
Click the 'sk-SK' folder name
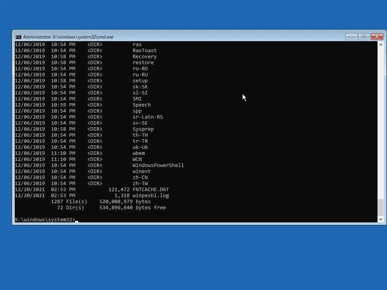(x=140, y=86)
